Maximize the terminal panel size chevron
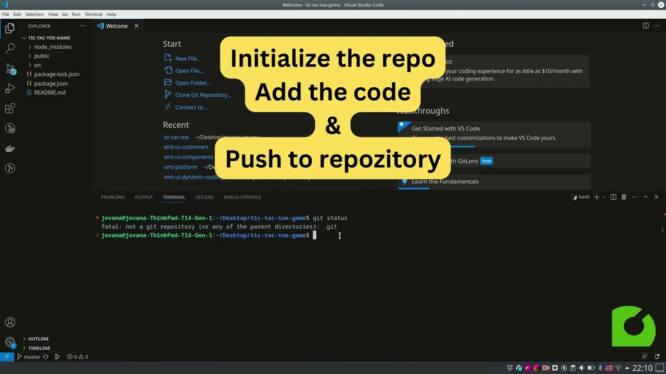666x374 pixels. [646, 197]
